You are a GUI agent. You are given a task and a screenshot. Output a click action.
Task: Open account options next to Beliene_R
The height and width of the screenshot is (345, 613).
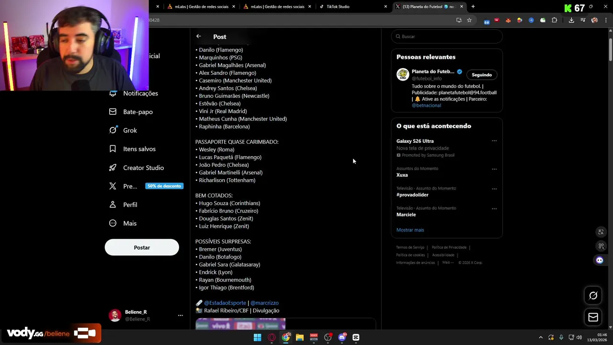click(x=181, y=315)
